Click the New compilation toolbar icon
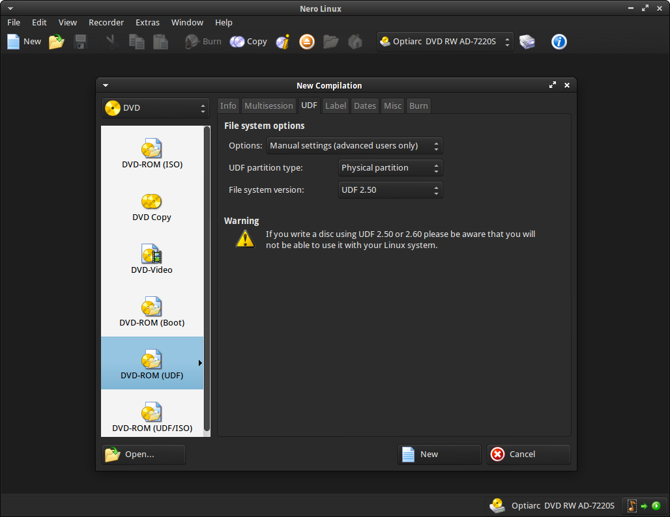This screenshot has width=670, height=517. [x=14, y=42]
